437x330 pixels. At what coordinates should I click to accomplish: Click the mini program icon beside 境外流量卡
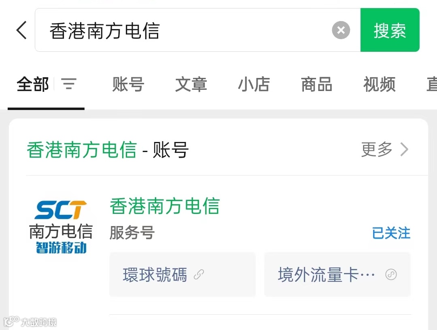tap(391, 275)
